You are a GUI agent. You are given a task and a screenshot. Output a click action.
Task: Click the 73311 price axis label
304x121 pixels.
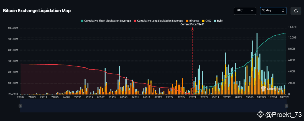(44, 98)
